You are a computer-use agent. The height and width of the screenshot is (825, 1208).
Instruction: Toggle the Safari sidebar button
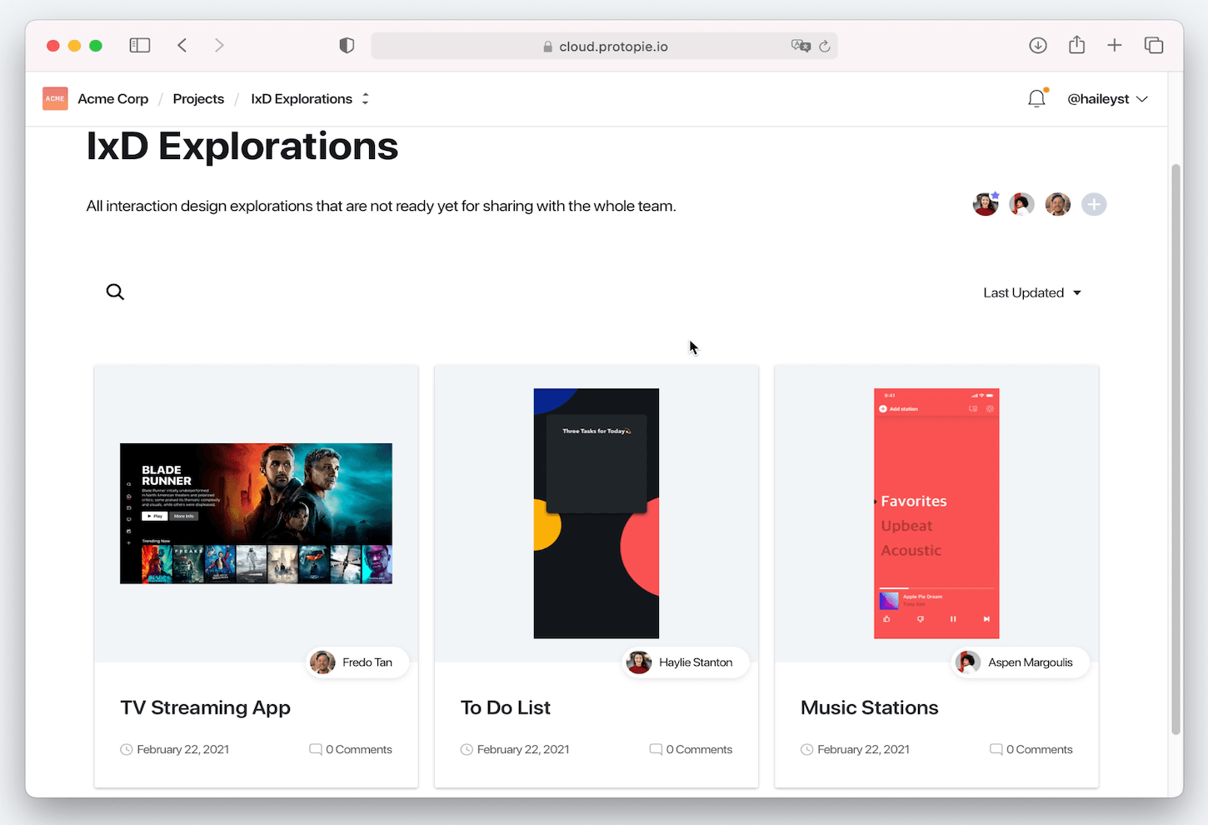point(140,45)
